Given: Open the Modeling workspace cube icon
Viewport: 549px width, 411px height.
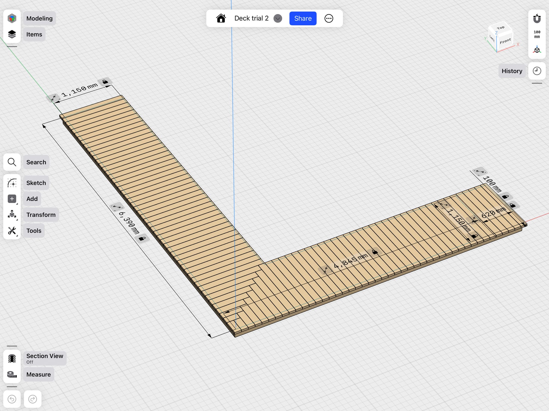Looking at the screenshot, I should tap(12, 18).
